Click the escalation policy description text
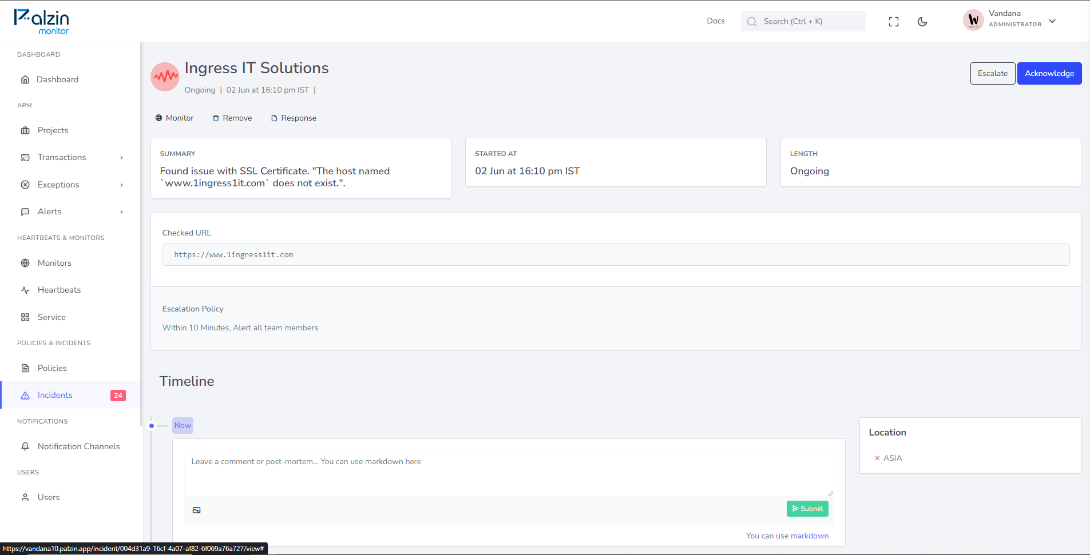This screenshot has height=555, width=1090. pyautogui.click(x=240, y=328)
